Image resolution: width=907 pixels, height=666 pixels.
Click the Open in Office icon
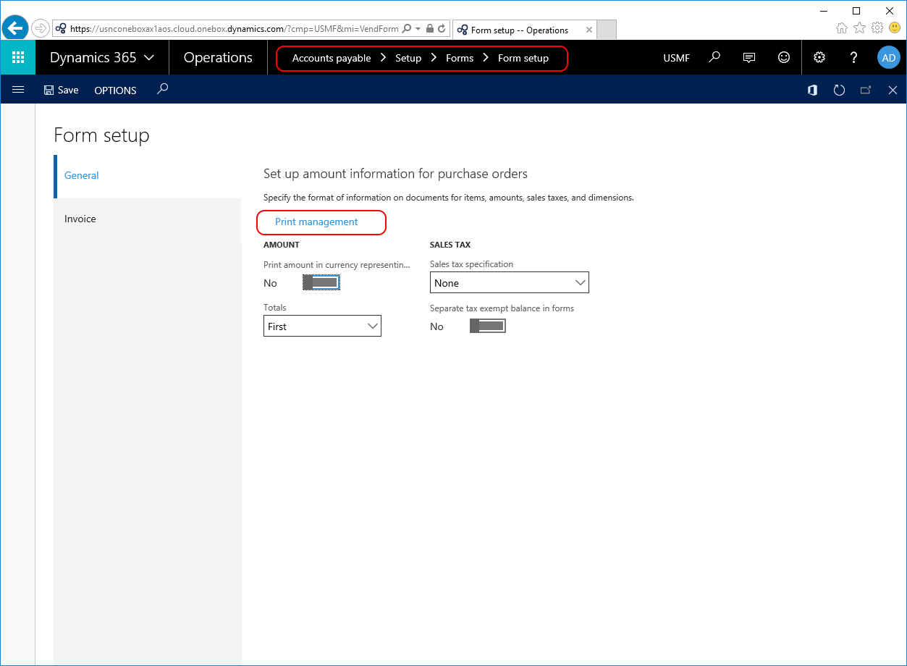click(x=812, y=90)
